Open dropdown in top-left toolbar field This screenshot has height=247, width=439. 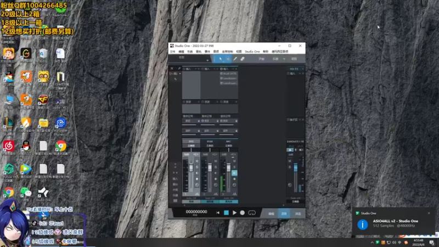tap(207, 60)
